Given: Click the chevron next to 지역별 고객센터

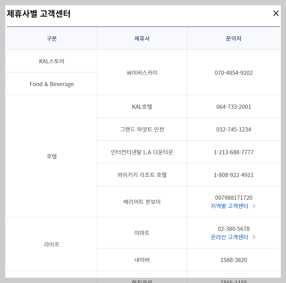Looking at the screenshot, I should coord(254,206).
